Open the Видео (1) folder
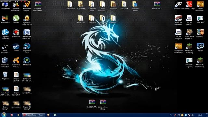This screenshot has width=208, height=117. point(113,19)
